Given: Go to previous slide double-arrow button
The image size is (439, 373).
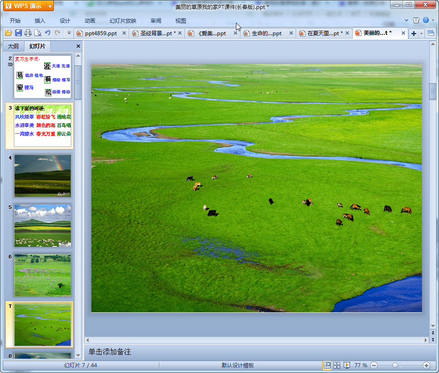Looking at the screenshot, I should tap(433, 332).
